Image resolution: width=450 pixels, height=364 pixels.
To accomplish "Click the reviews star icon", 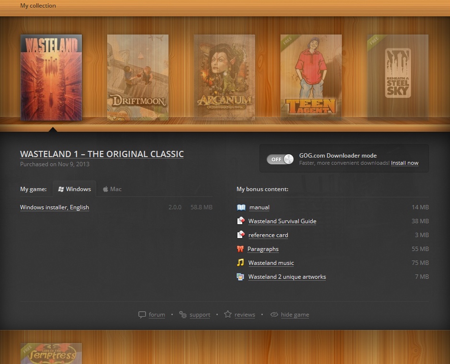I will pos(228,314).
